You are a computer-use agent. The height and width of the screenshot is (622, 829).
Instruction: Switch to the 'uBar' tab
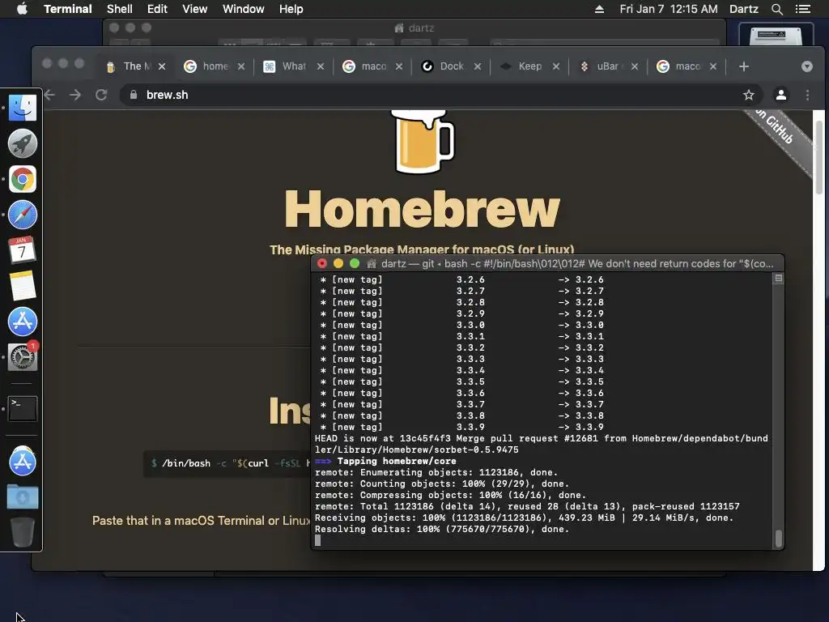coord(608,66)
